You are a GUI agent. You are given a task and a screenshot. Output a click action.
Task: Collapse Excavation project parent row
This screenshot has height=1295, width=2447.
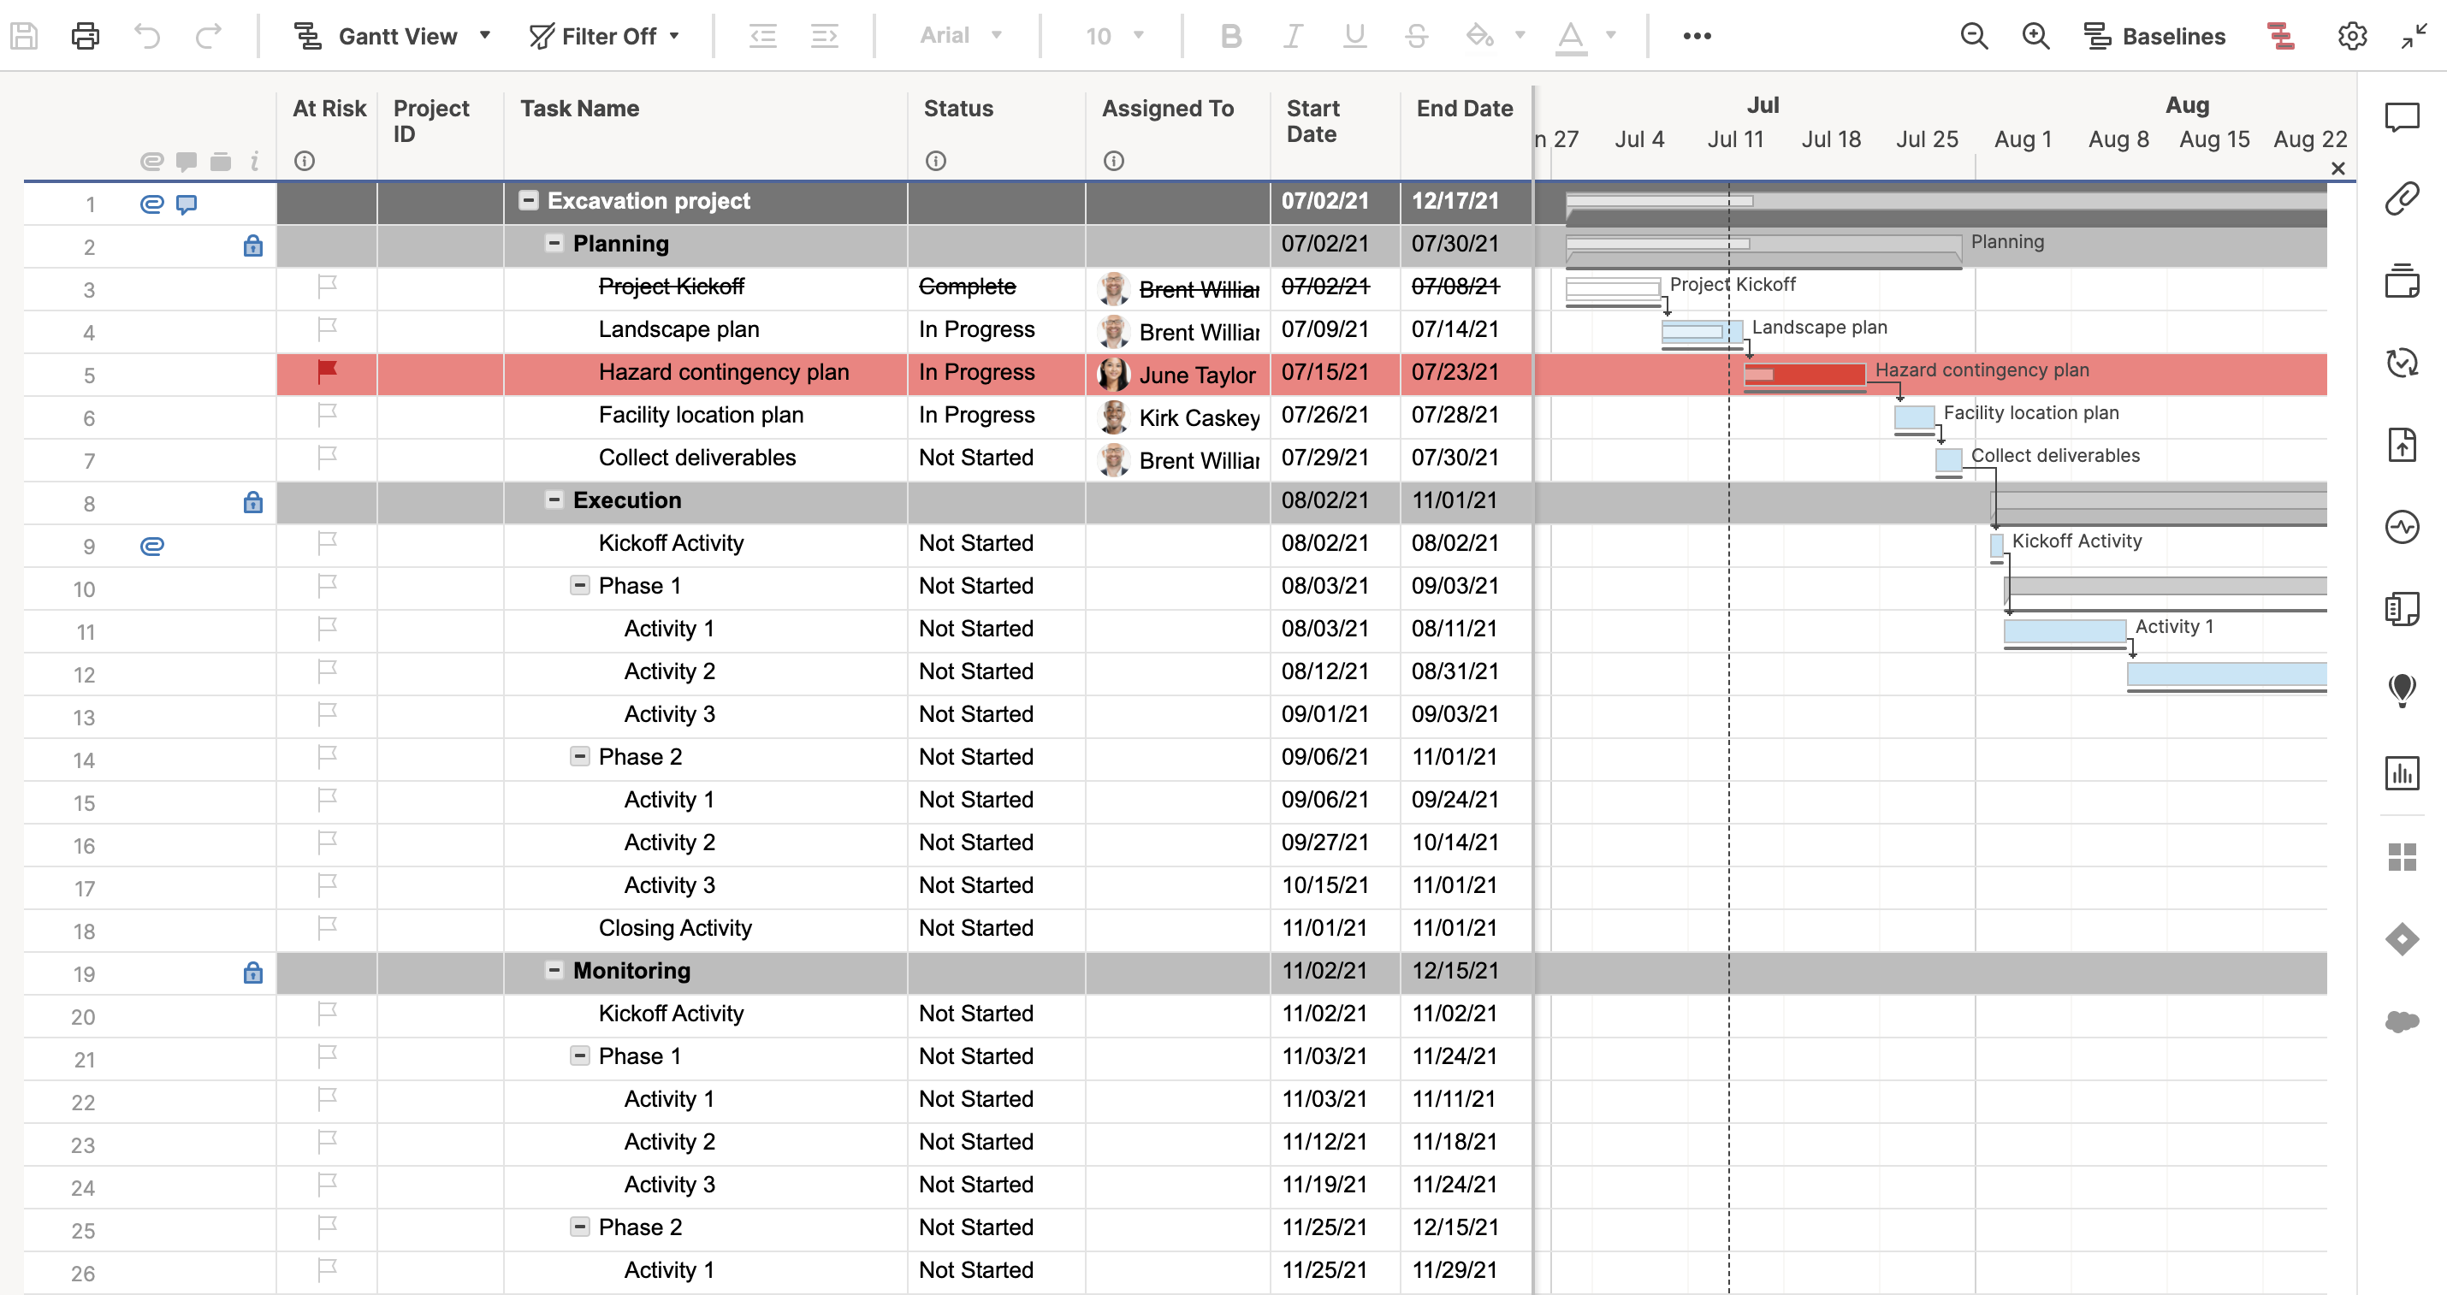(528, 200)
